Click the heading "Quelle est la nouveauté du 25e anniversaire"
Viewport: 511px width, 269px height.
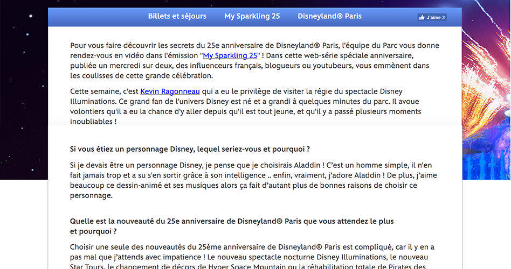[x=232, y=226]
